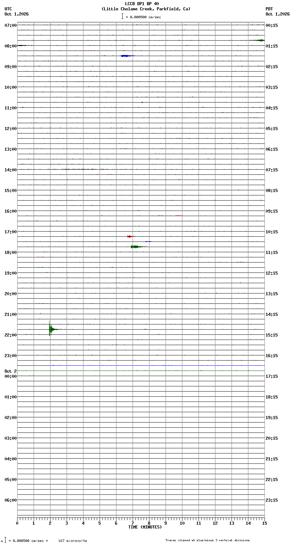Click the scale bar symbol beside the top scale text

coord(122,16)
